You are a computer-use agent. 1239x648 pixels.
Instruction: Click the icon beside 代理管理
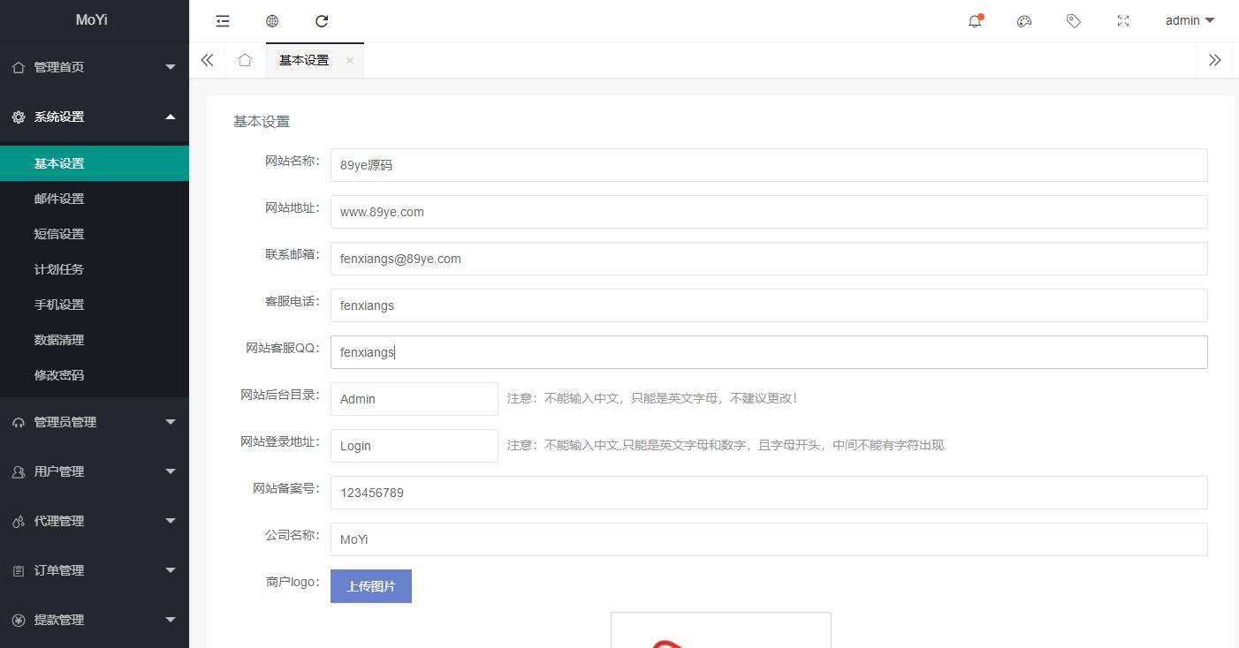click(19, 521)
